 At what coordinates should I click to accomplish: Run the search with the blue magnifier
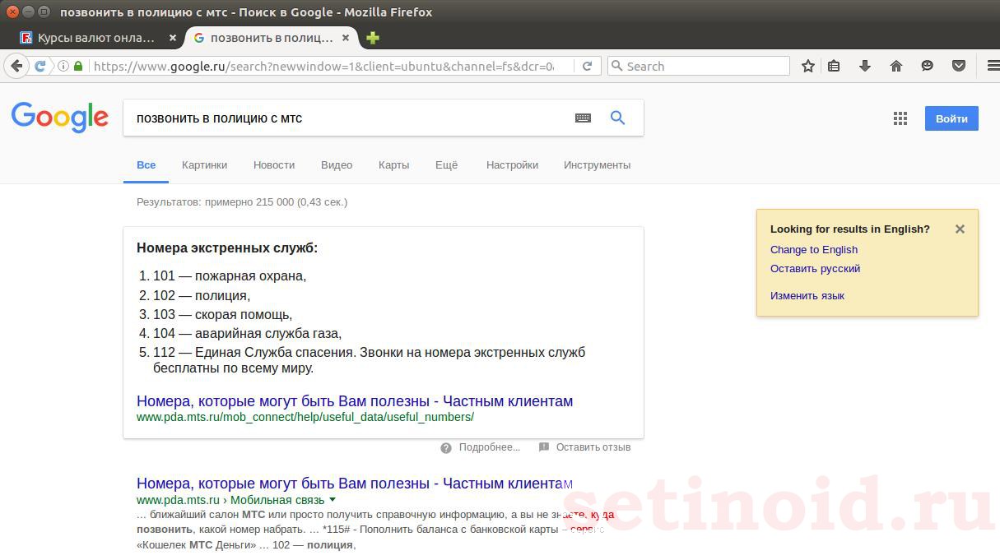(x=617, y=118)
